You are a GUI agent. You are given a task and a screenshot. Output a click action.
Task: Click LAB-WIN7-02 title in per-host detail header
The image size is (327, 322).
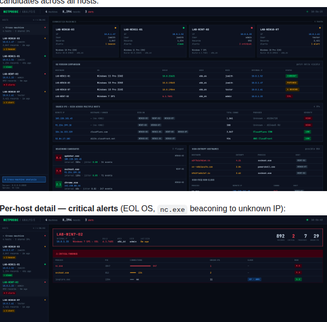[70, 235]
